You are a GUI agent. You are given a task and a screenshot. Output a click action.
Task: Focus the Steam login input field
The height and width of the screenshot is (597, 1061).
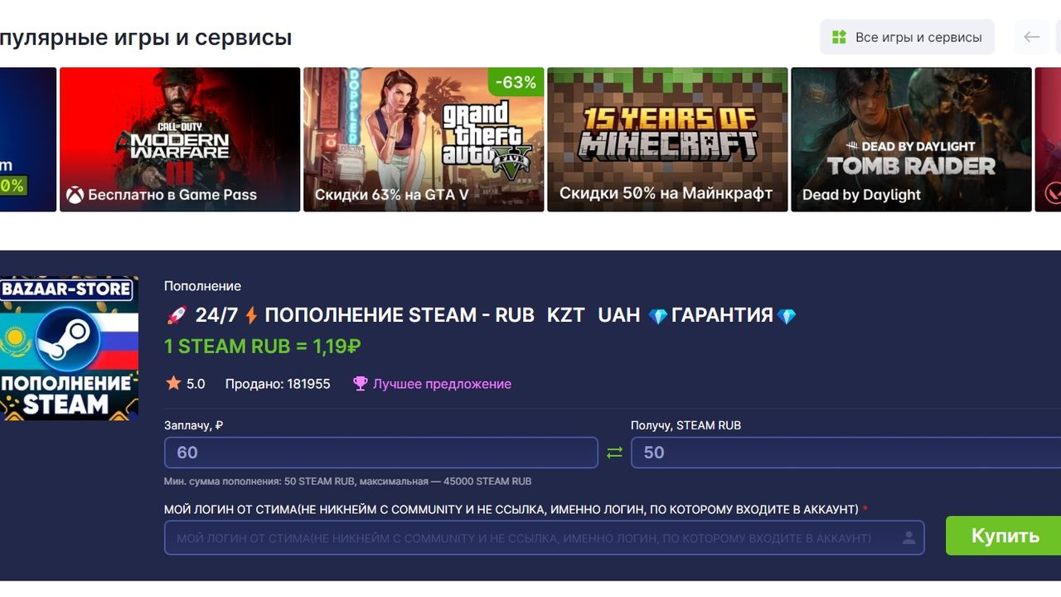(544, 538)
